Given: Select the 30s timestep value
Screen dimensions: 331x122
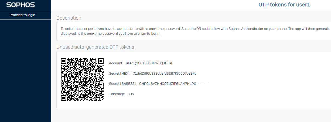Looking at the screenshot, I should coord(131,94).
